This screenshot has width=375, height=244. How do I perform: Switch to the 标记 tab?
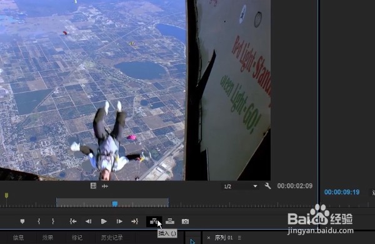(77, 238)
